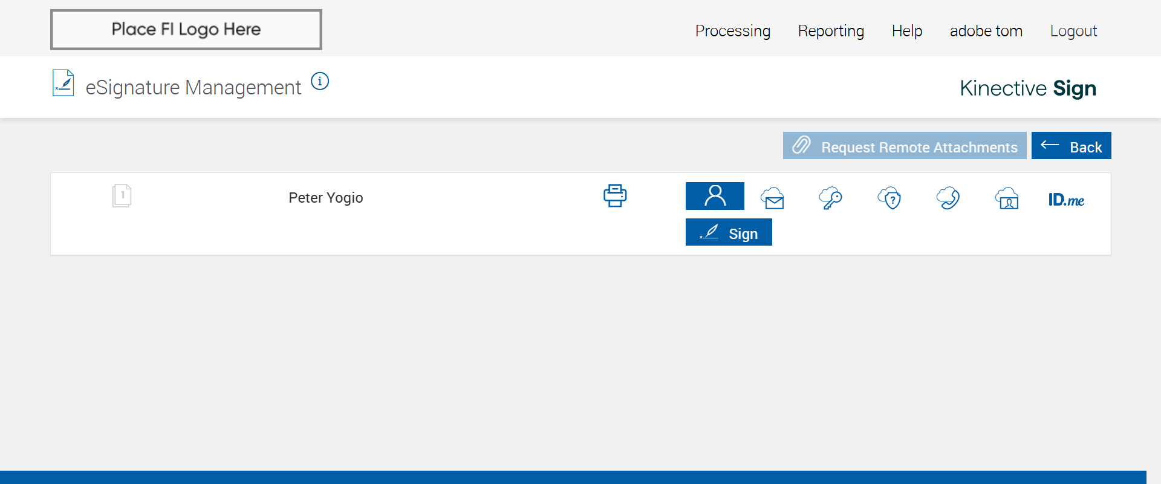Click the Place FI Logo Here banner
Screen dimensions: 1161x484
tap(186, 30)
